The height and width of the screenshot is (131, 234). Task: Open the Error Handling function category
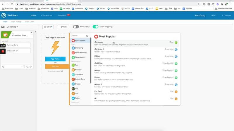click(73, 53)
